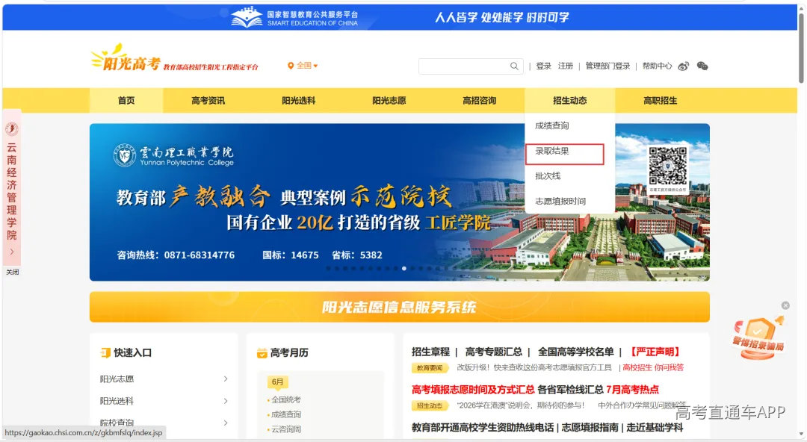The height and width of the screenshot is (442, 807).
Task: Click the QR code on banner
Action: (667, 166)
